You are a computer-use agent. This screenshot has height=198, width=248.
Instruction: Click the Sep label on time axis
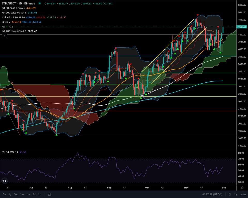click(x=109, y=188)
